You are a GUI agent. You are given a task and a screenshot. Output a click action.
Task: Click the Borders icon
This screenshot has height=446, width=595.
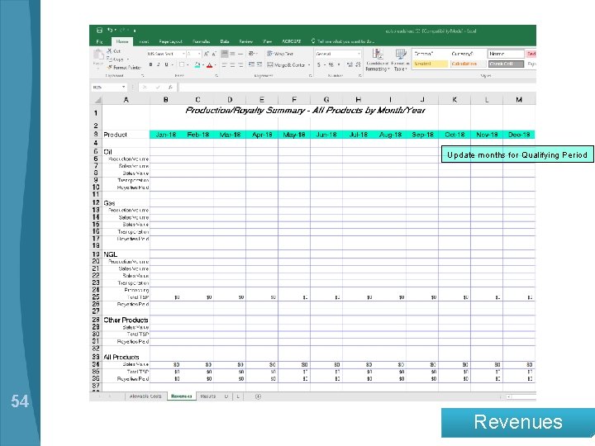182,65
